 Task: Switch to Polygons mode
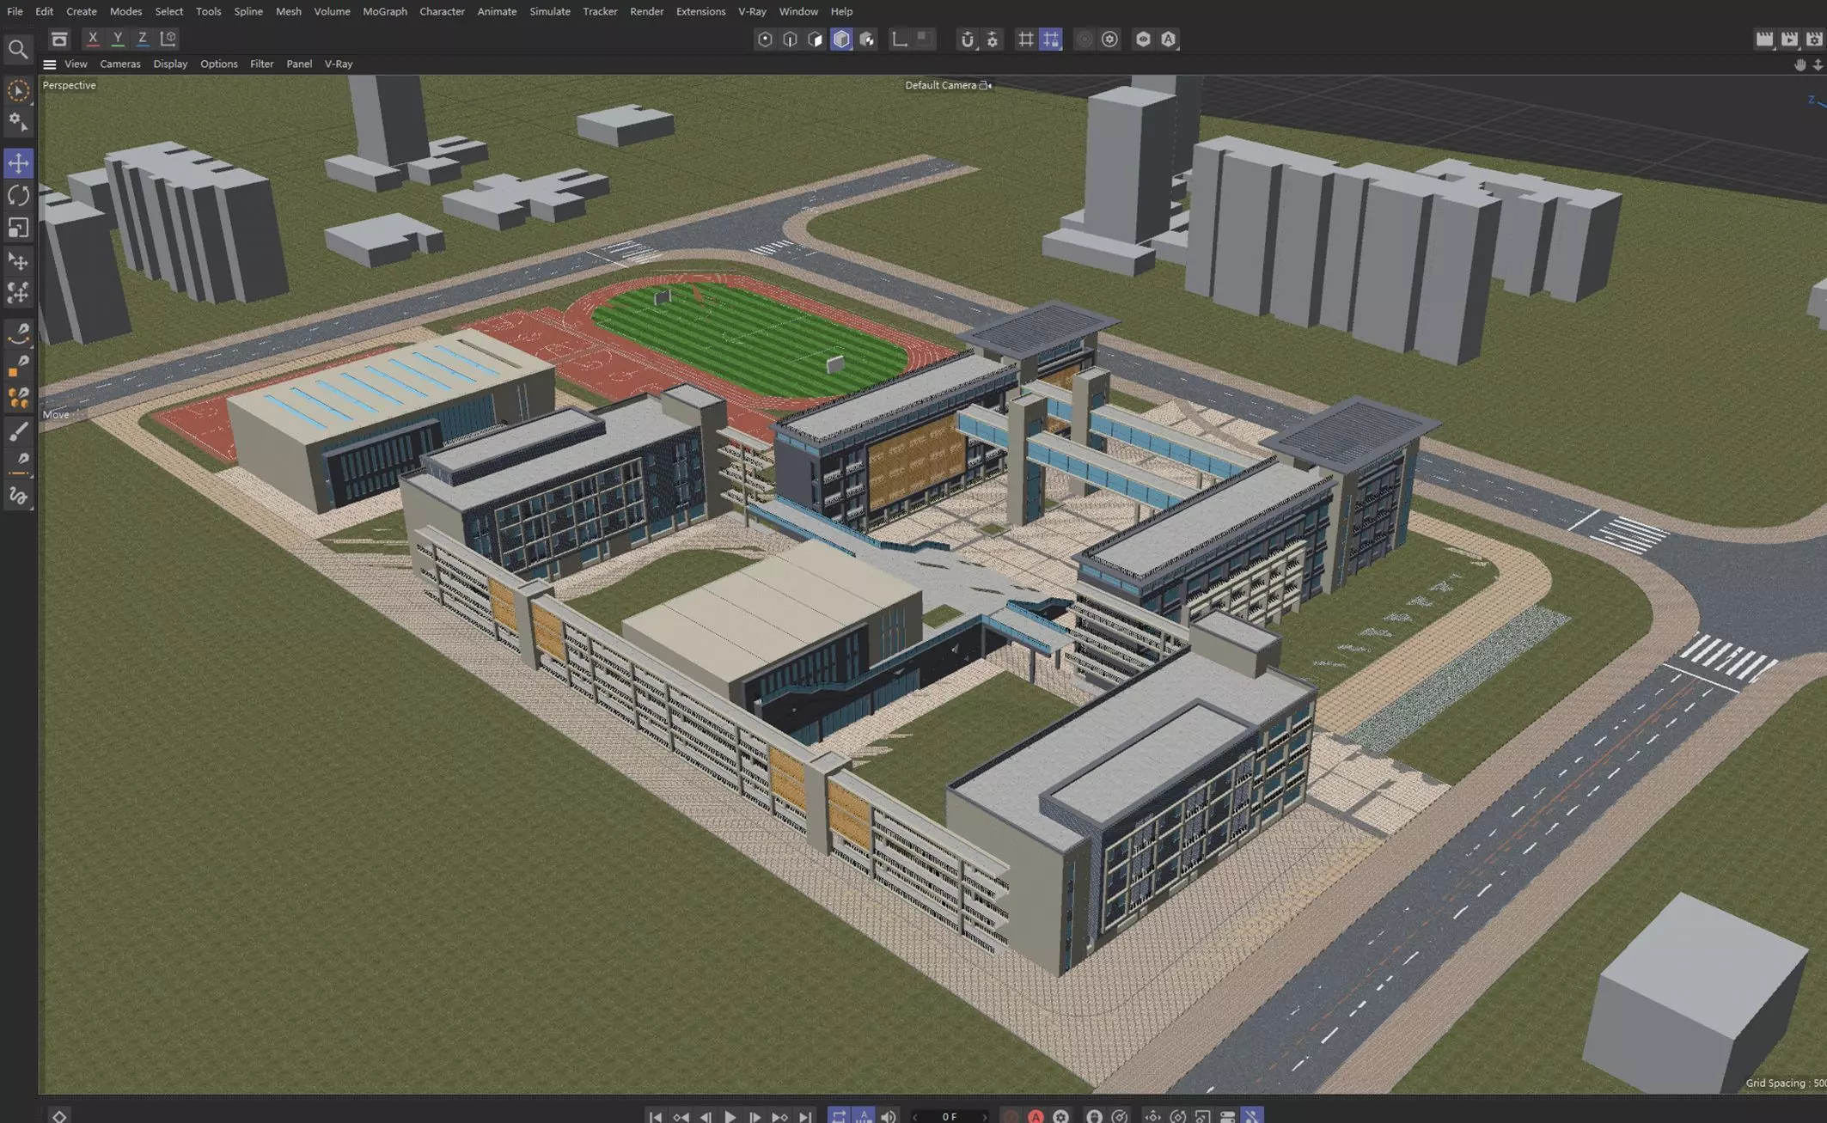point(816,40)
